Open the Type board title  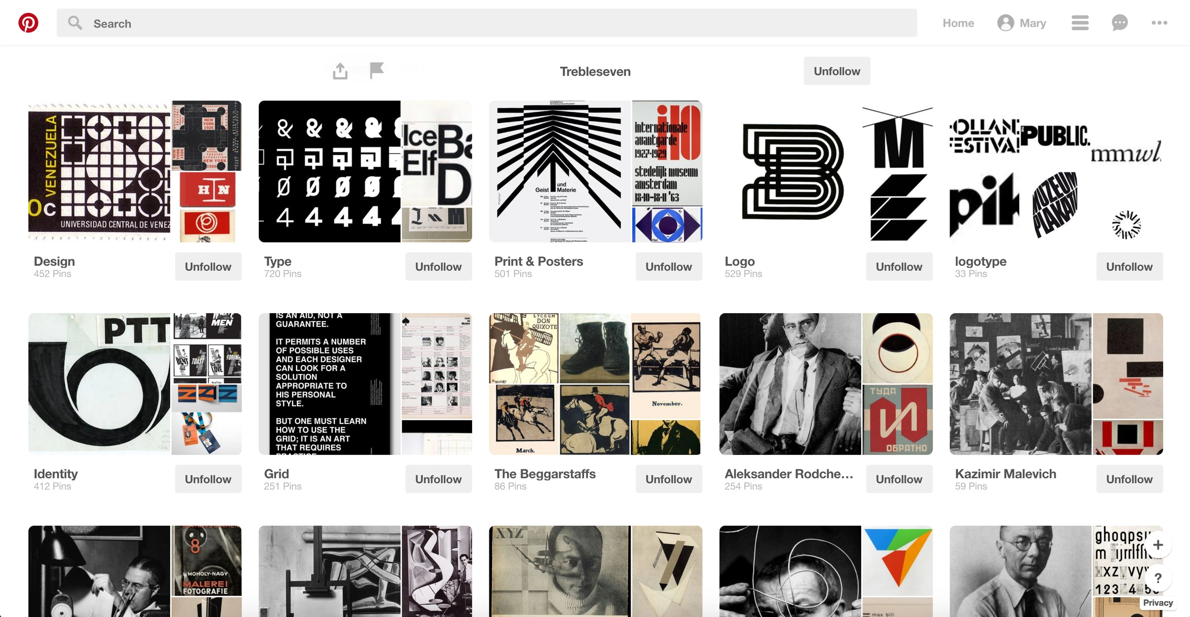pos(278,261)
